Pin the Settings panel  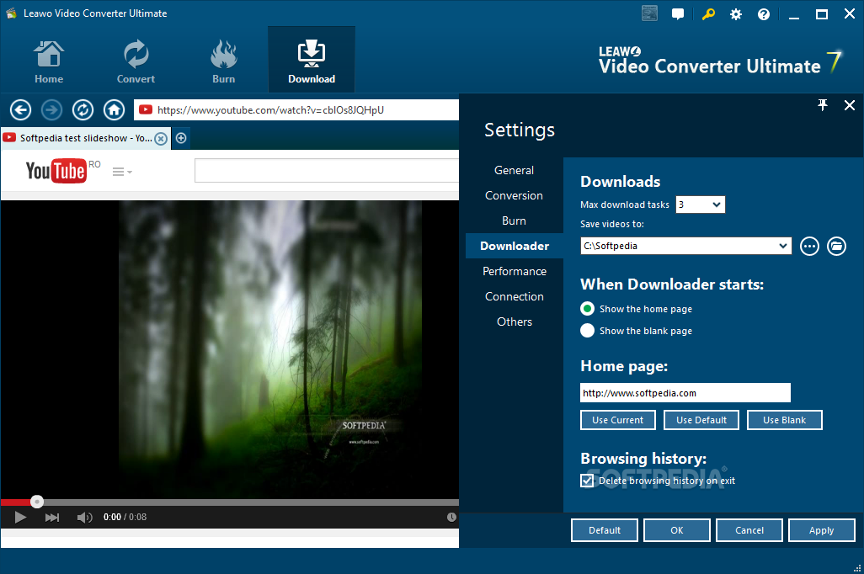822,104
